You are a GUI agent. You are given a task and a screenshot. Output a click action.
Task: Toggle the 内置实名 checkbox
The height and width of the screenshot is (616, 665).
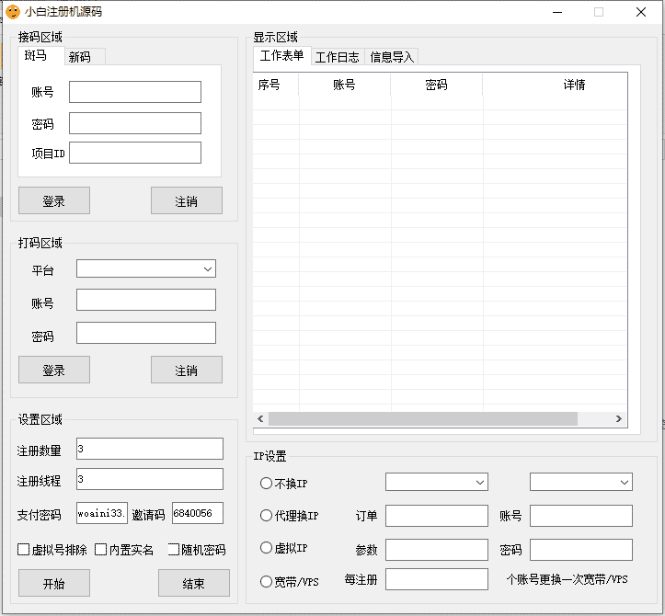(101, 550)
